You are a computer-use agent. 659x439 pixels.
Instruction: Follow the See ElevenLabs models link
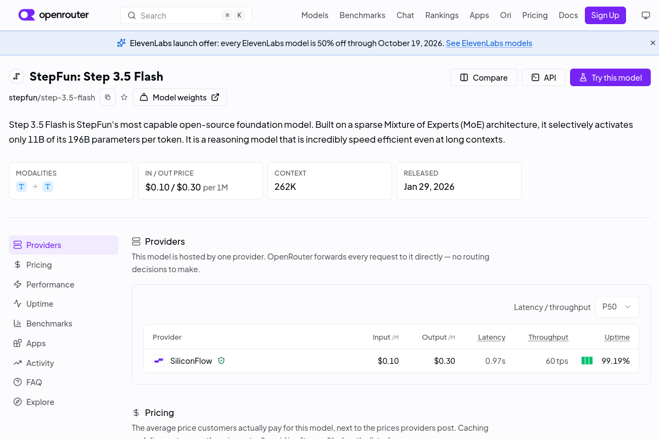tap(489, 43)
